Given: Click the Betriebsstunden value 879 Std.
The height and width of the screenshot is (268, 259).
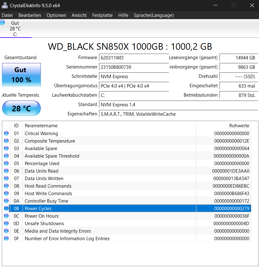Looking at the screenshot, I should [239, 95].
